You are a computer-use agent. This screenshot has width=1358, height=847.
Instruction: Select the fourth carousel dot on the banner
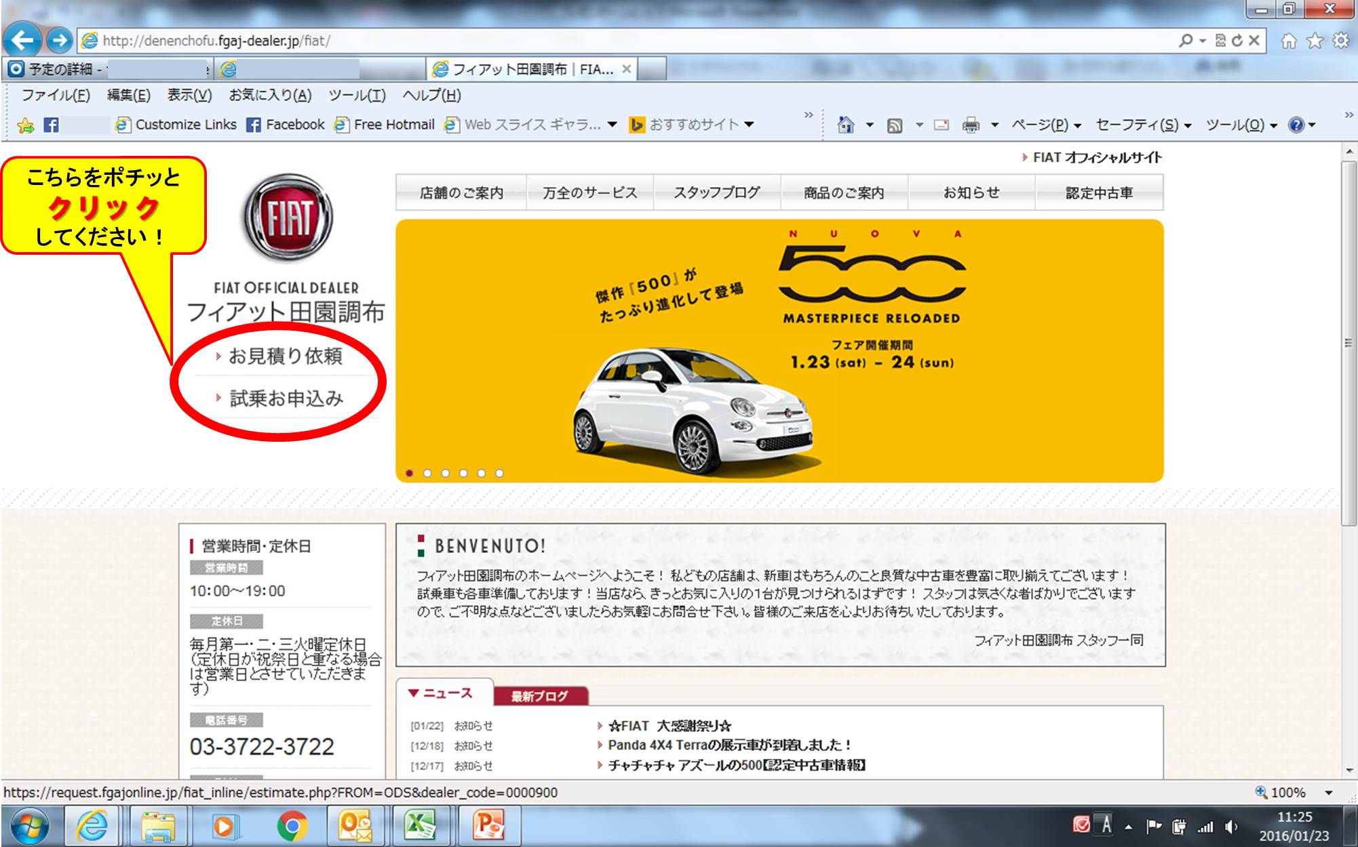tap(463, 473)
